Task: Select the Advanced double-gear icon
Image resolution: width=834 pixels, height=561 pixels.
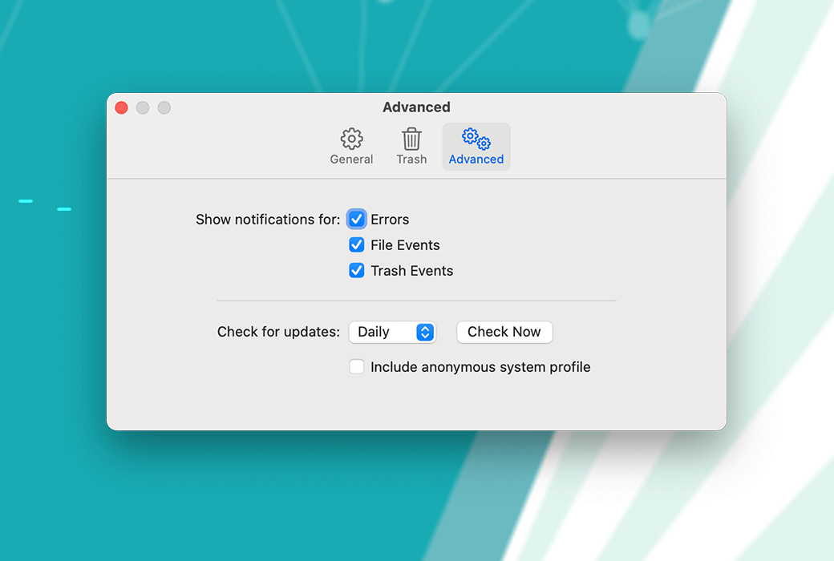Action: tap(476, 139)
